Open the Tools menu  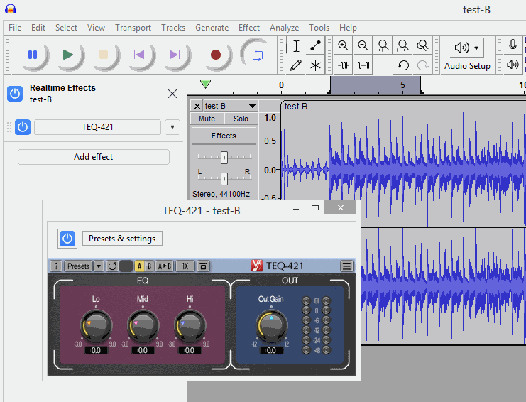pyautogui.click(x=319, y=28)
